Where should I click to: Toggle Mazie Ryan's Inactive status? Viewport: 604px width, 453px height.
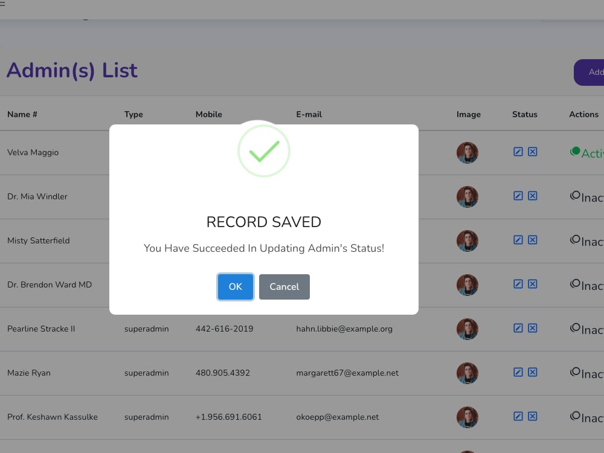586,373
